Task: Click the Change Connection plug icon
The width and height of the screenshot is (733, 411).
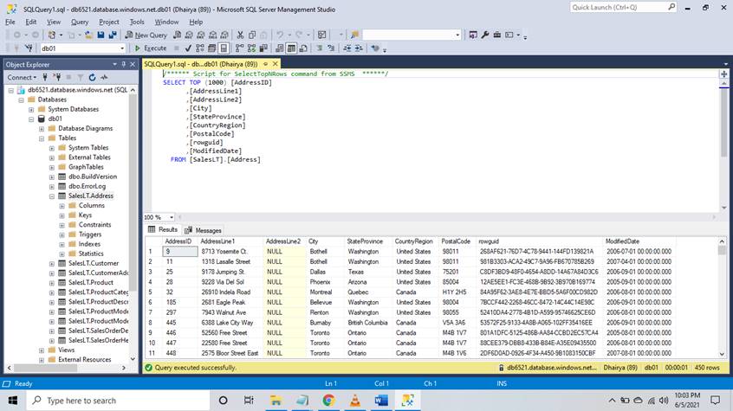Action: [x=29, y=48]
